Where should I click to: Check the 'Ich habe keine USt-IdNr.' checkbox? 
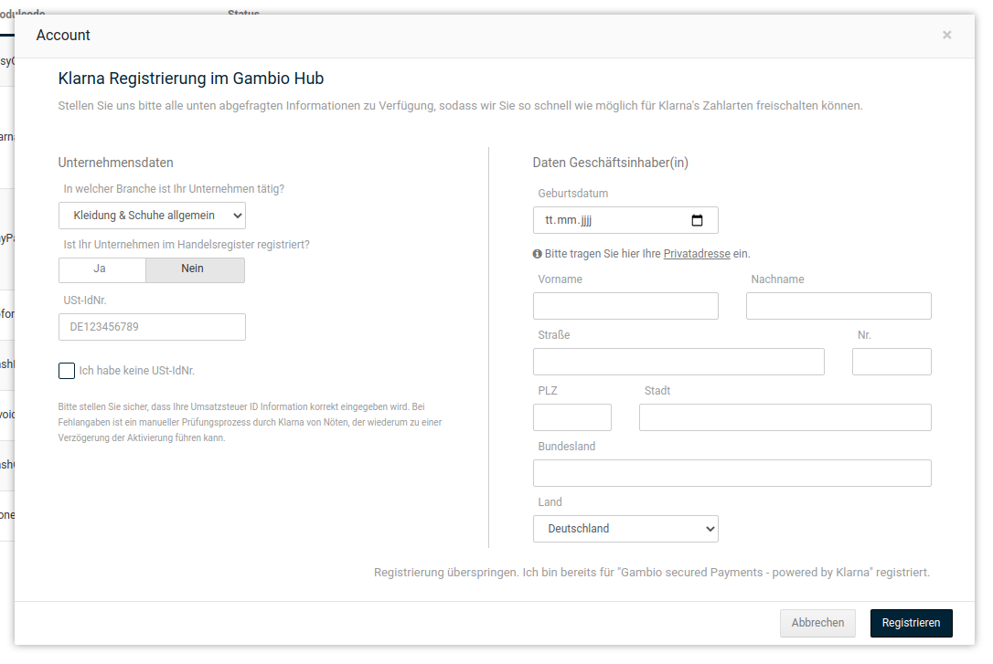coord(67,371)
